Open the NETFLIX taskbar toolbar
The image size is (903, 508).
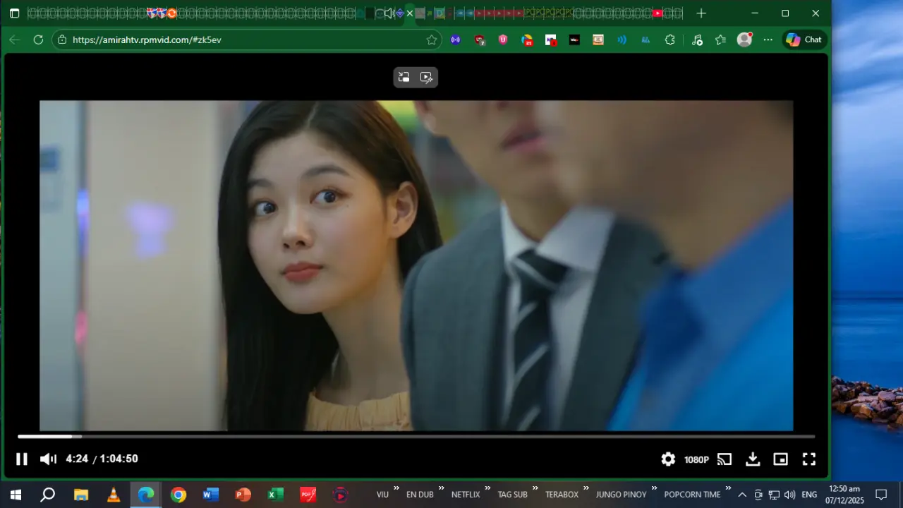466,495
